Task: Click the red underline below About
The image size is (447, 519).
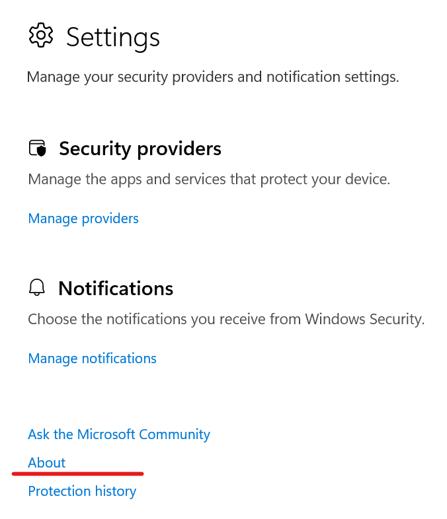Action: coord(78,474)
